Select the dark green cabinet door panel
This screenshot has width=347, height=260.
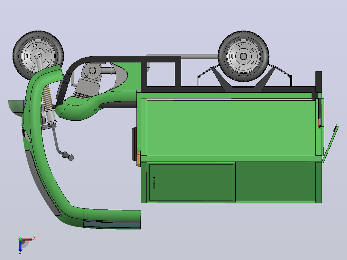(x=191, y=182)
